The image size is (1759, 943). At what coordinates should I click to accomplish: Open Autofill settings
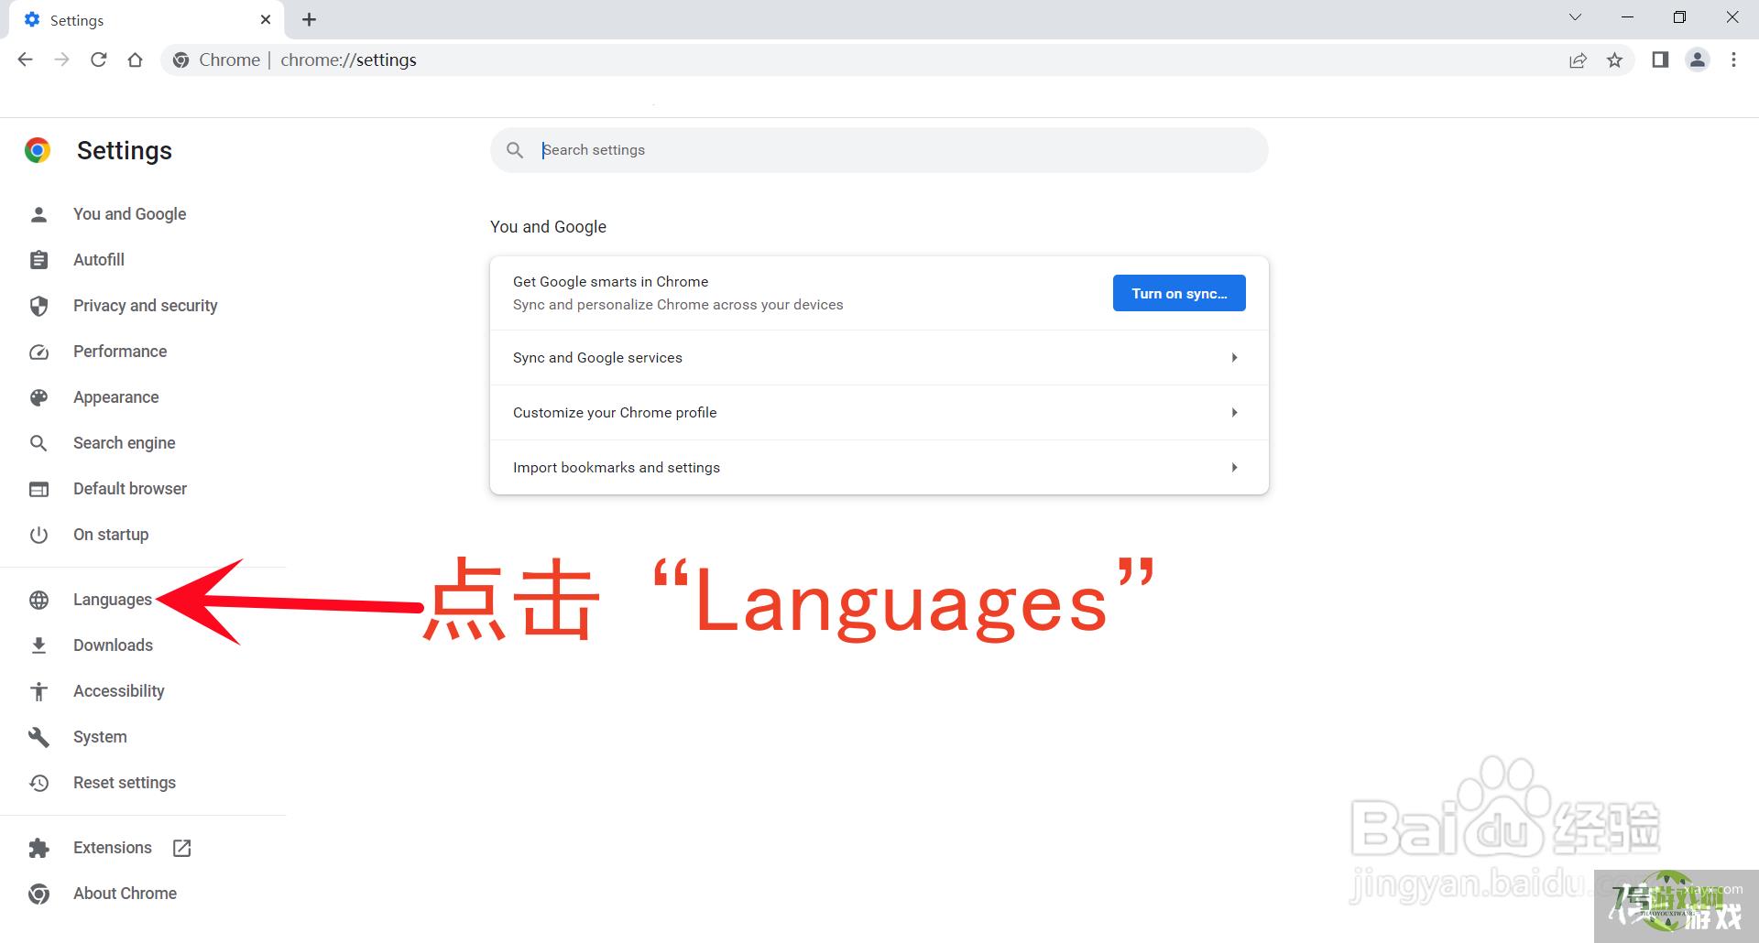99,260
